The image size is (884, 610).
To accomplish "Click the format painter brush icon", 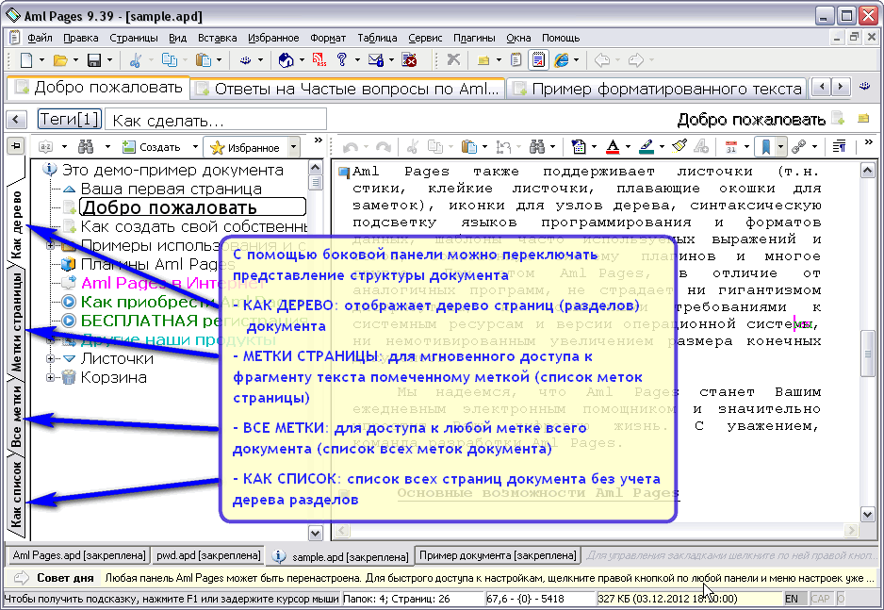I will [679, 146].
